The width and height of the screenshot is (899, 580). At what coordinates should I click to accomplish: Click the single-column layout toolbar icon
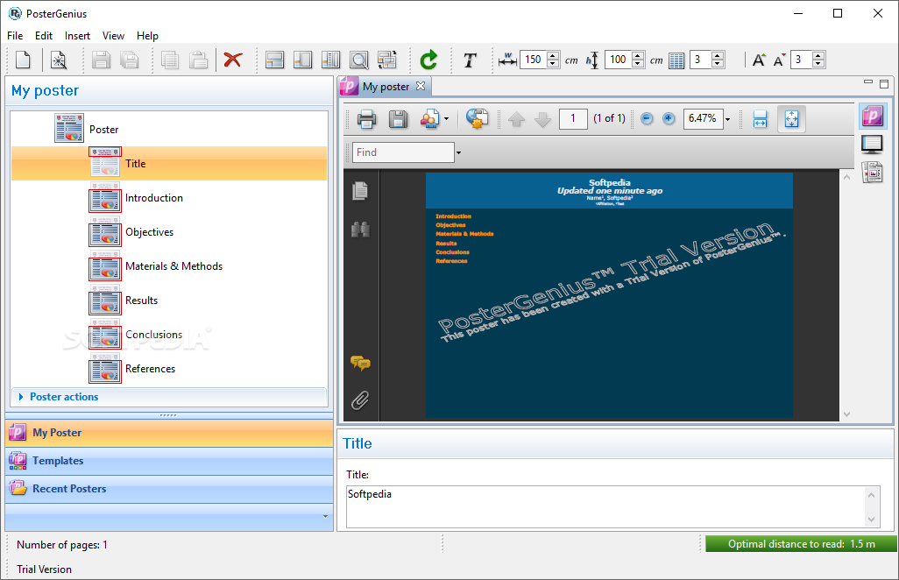coord(302,60)
